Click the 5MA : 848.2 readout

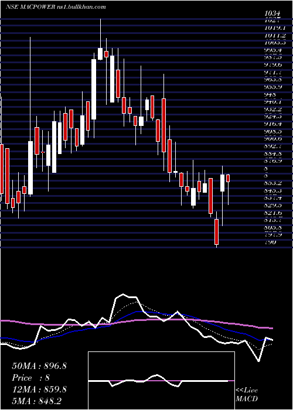coord(37,401)
